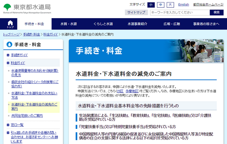This screenshot has height=144, width=227.
Task: Open the くらしと水道 menu
Action: pos(103,24)
